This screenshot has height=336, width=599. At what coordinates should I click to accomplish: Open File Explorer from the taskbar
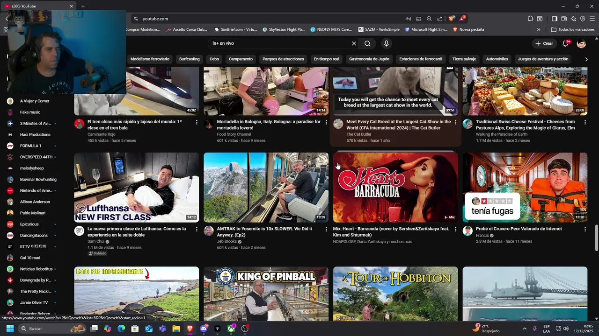click(x=176, y=329)
